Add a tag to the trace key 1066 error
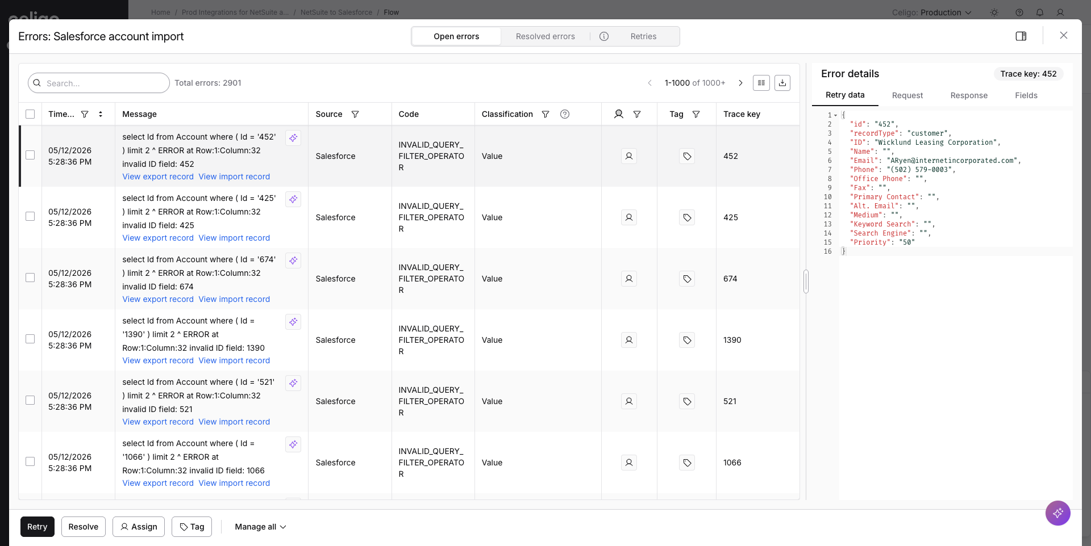The width and height of the screenshot is (1091, 546). pos(687,463)
